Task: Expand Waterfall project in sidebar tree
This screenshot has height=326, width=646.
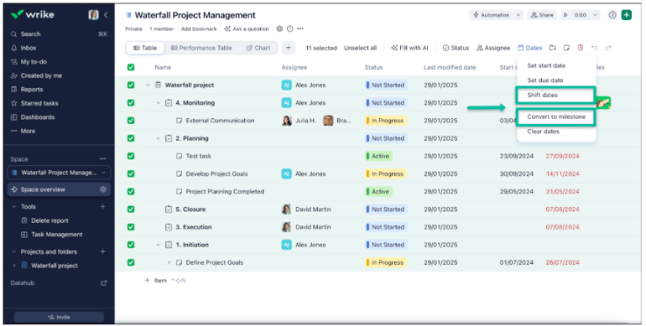Action: click(14, 266)
